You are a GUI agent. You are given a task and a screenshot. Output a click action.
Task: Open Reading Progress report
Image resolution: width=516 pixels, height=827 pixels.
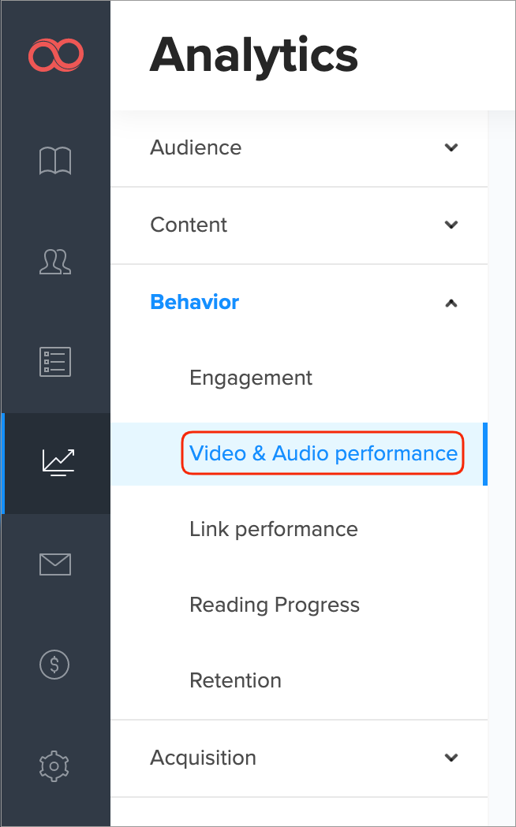[x=275, y=605]
